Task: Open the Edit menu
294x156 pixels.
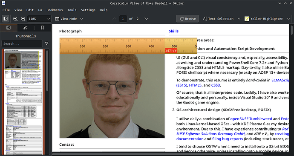Action: [30, 10]
